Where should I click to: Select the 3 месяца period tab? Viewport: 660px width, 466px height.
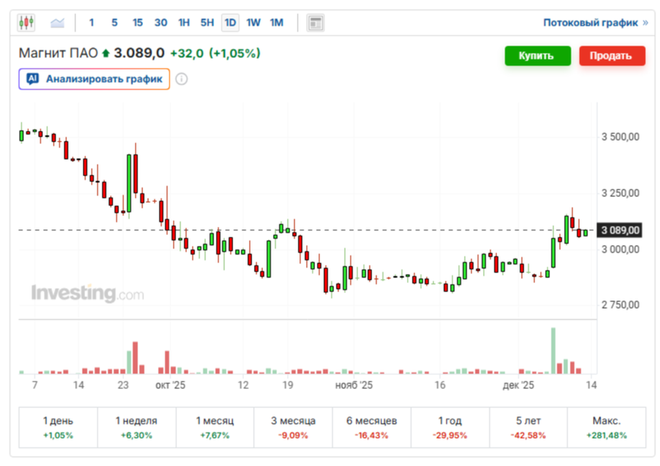tap(293, 427)
